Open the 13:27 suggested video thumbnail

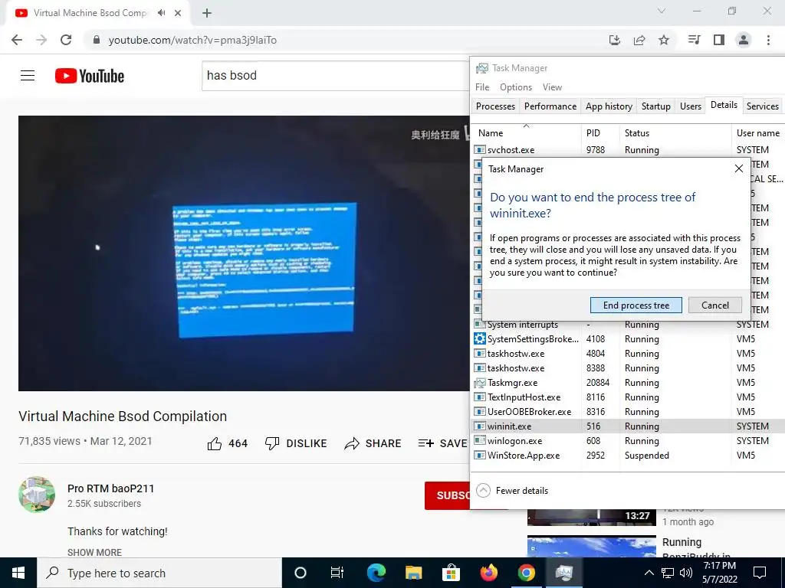[591, 517]
